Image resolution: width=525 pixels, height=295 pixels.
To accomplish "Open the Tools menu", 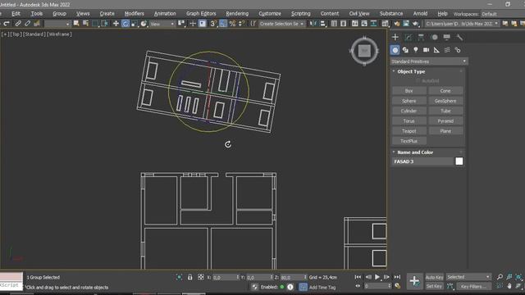I will [x=36, y=14].
